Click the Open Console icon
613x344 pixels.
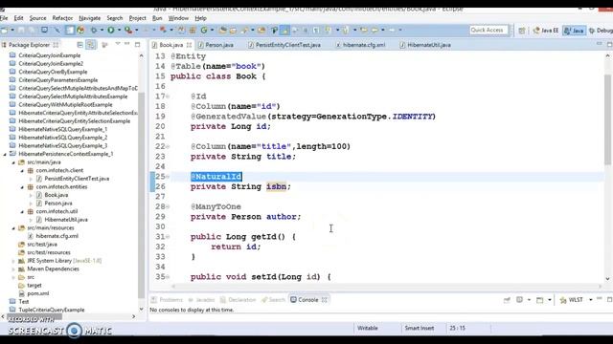[x=539, y=300]
